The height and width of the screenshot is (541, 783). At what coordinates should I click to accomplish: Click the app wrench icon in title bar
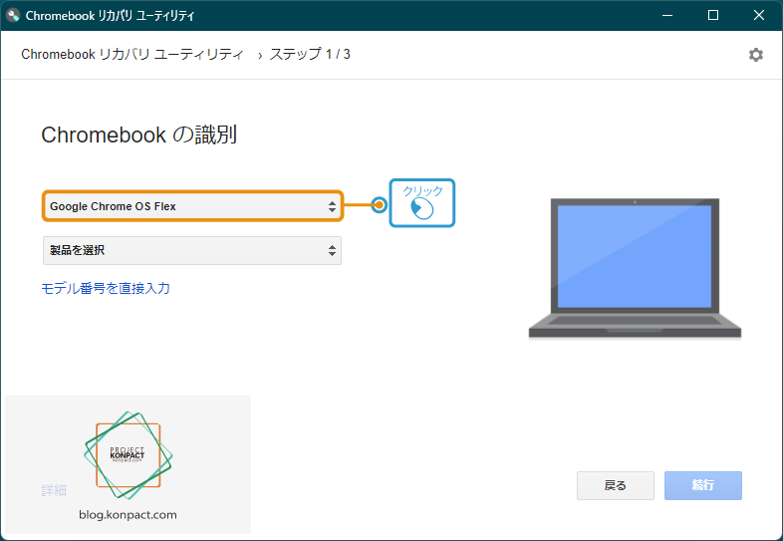click(13, 15)
